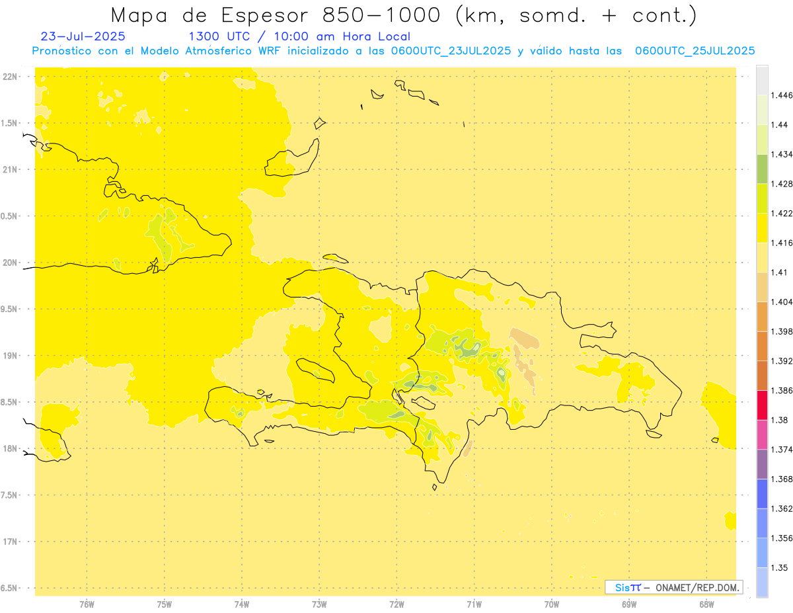Image resolution: width=793 pixels, height=613 pixels.
Task: Click the tan swatch between 1.404 and 1.41
Action: coord(762,287)
